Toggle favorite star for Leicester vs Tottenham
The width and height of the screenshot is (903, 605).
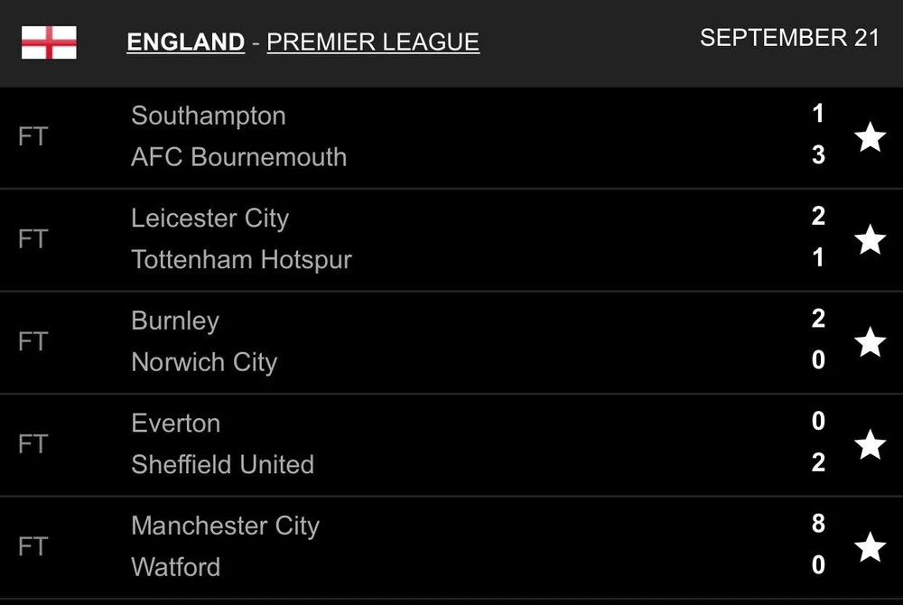870,239
